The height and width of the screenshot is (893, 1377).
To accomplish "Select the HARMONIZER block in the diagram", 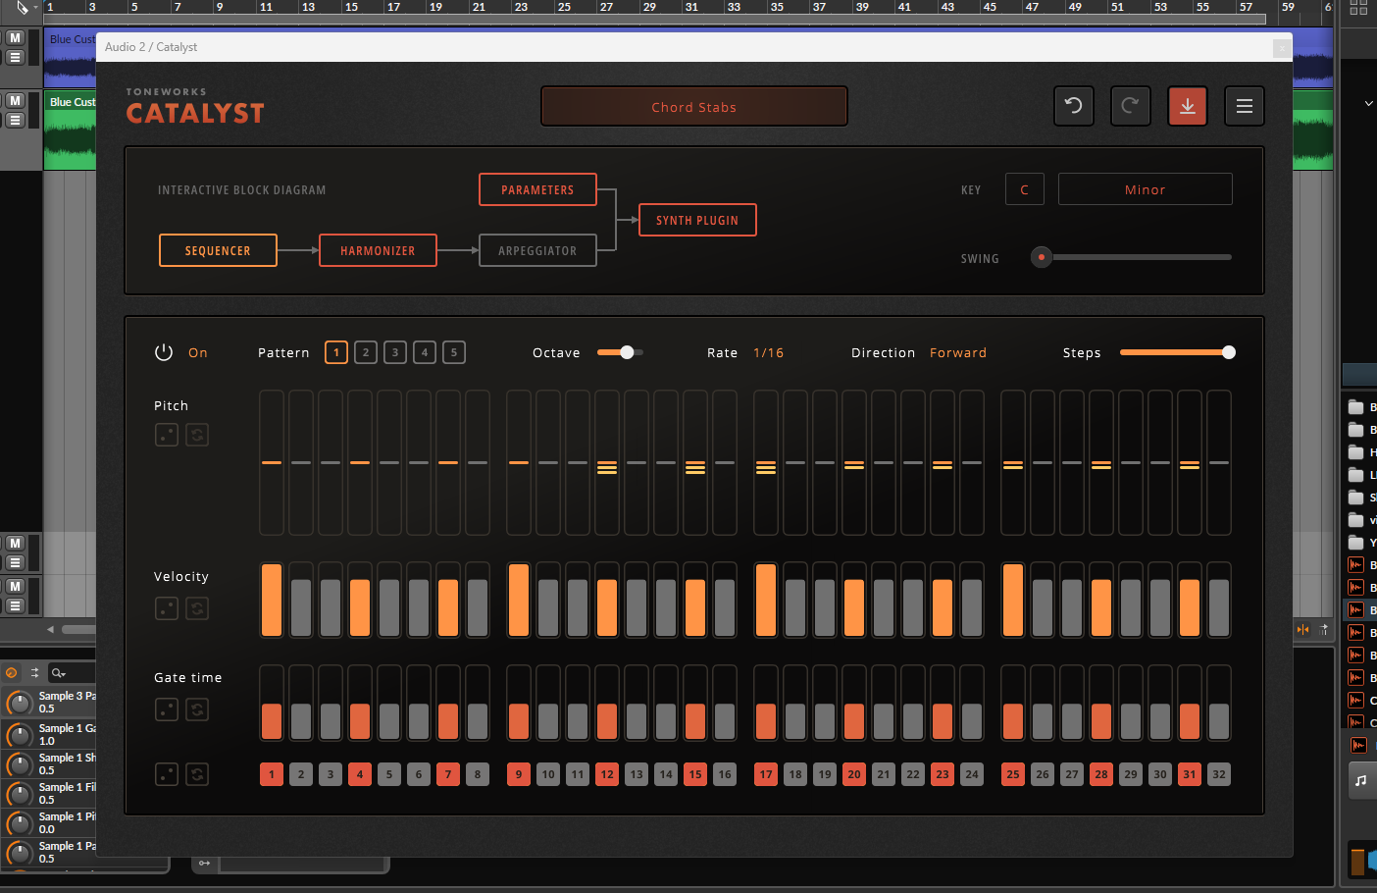I will point(378,250).
